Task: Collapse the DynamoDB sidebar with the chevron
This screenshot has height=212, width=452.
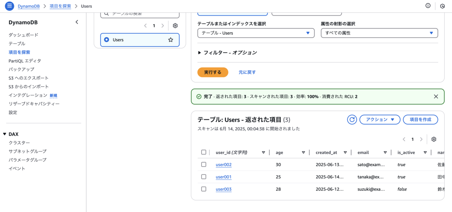Action: coord(77,22)
